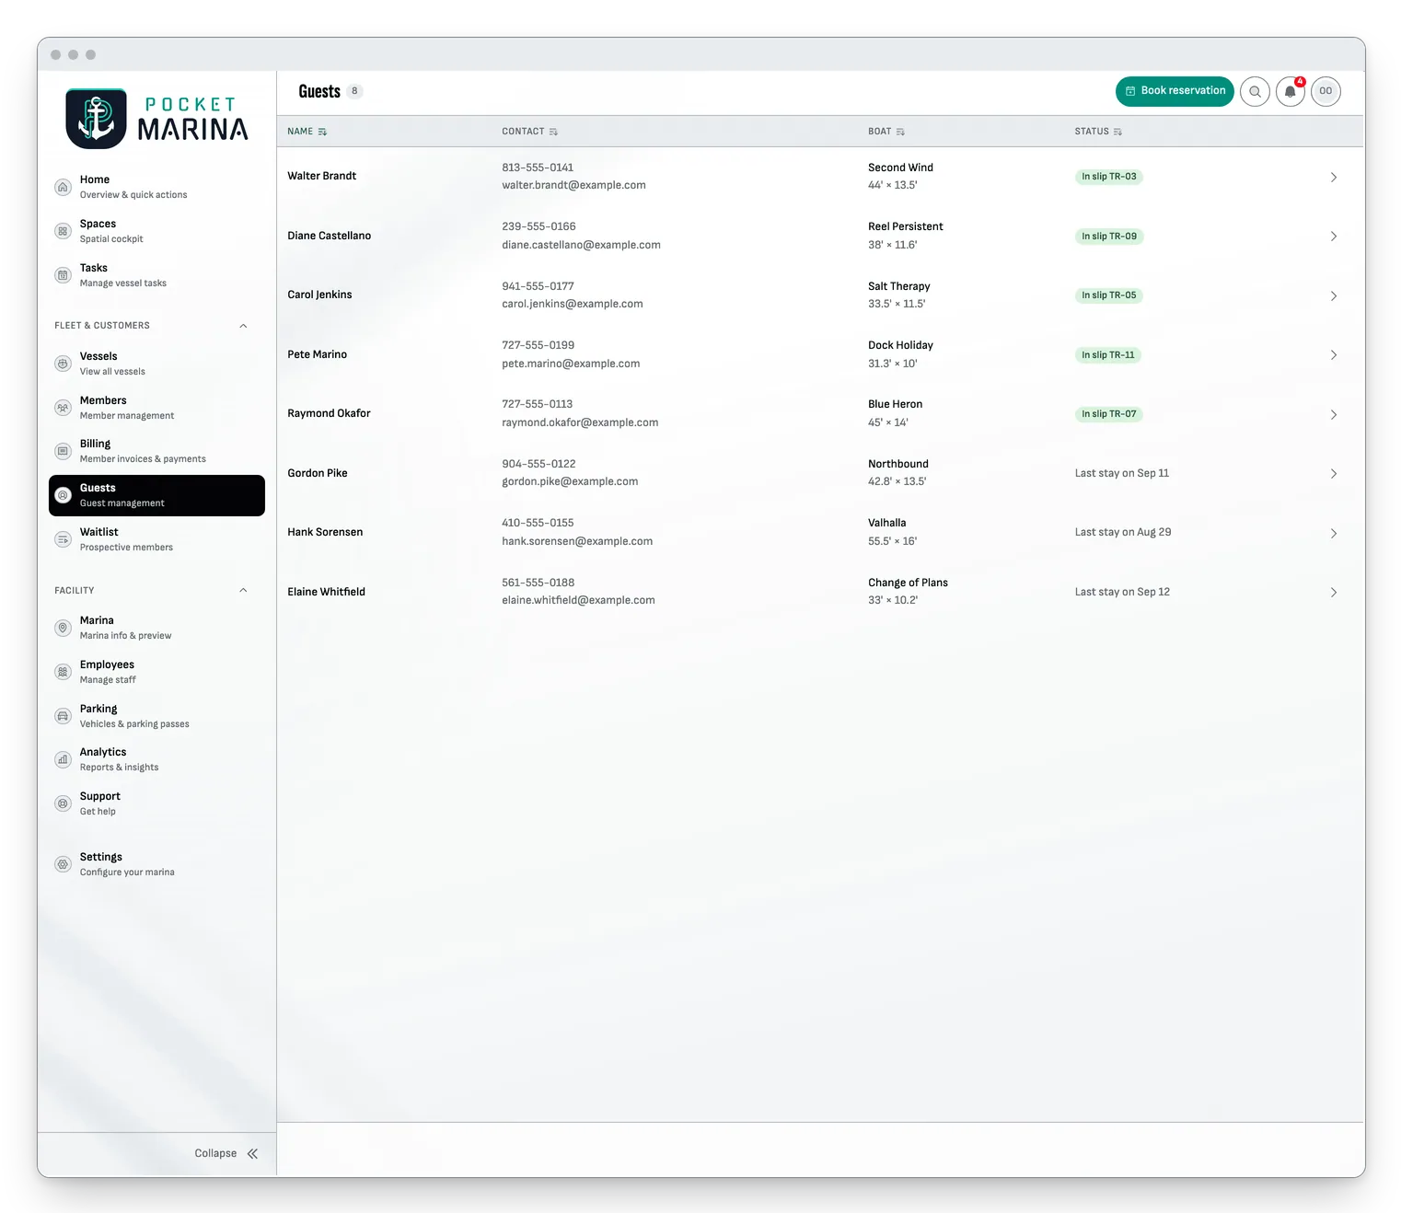The height and width of the screenshot is (1213, 1401).
Task: Click the Billing sidebar icon
Action: (63, 451)
